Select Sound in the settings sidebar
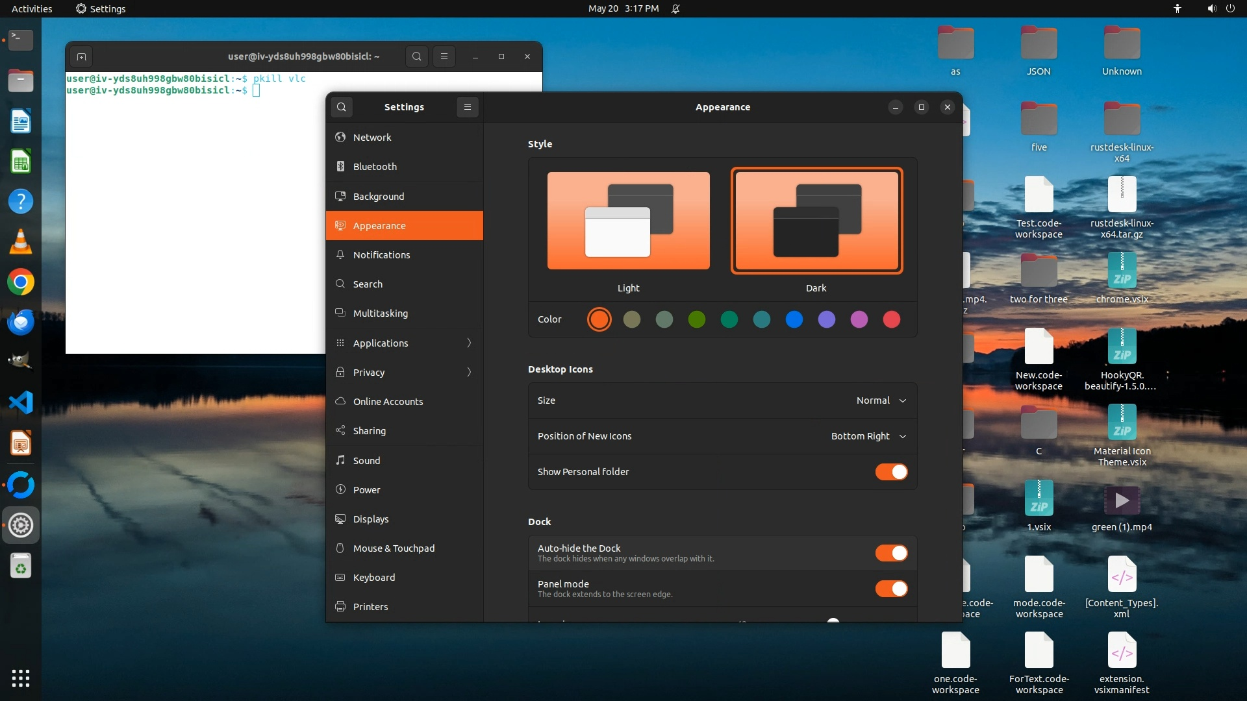Screen dimensions: 1247x701 (x=367, y=460)
